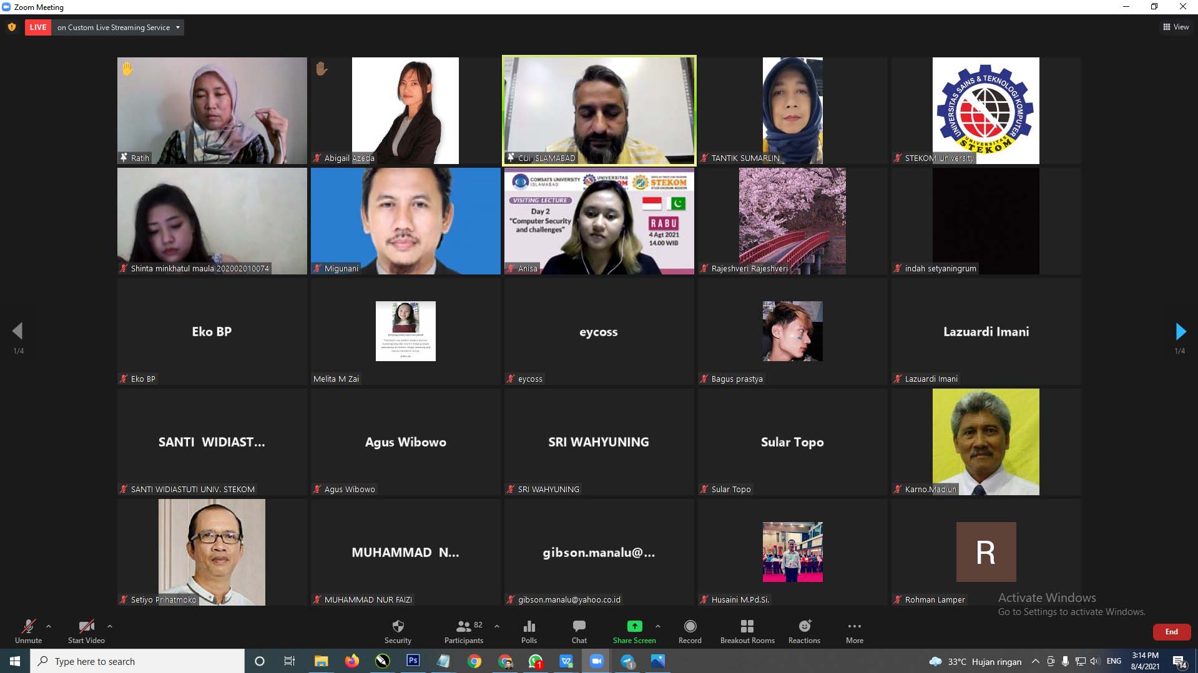Select Ratih's video tile

(x=212, y=110)
